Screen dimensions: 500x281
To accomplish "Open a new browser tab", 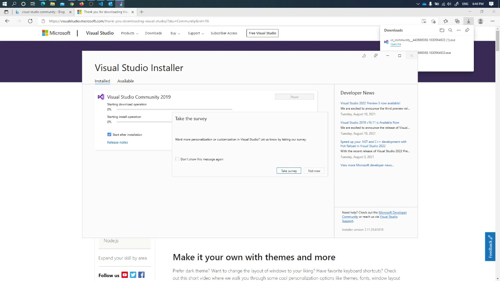I will (x=141, y=12).
